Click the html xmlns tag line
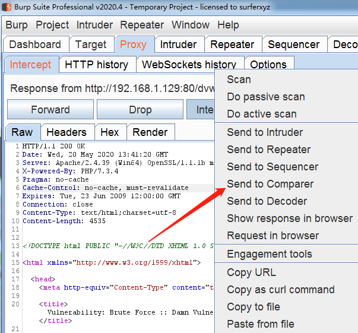The width and height of the screenshot is (358, 333). 112,262
